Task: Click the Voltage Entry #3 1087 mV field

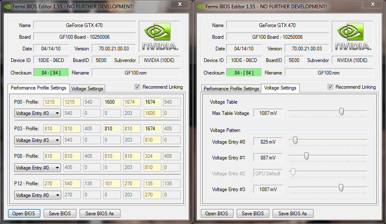Action: [x=268, y=189]
